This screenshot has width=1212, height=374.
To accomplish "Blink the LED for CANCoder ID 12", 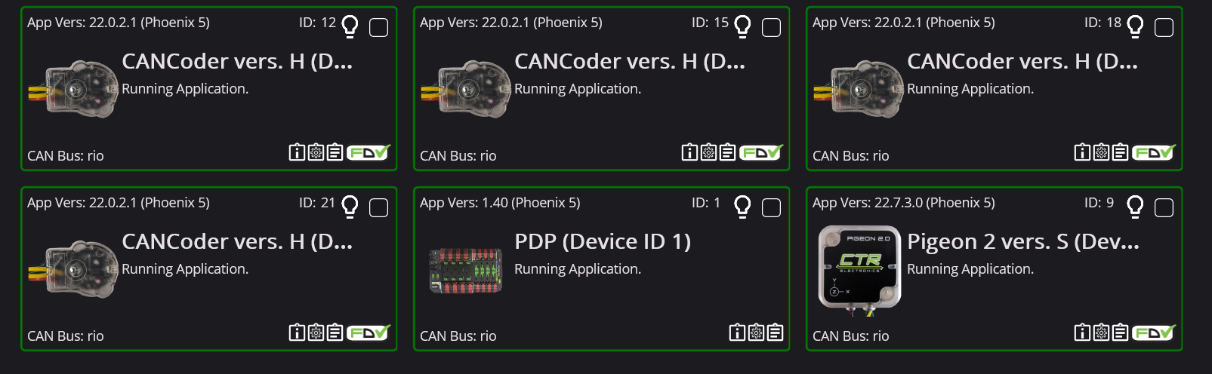I will tap(350, 26).
